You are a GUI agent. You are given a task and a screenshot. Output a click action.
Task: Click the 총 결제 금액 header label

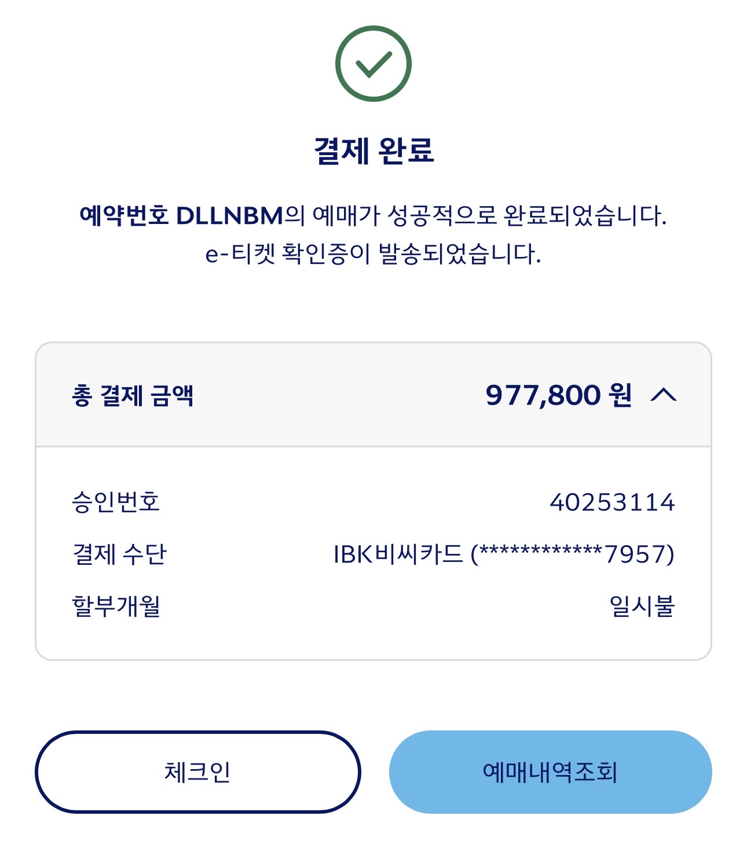click(x=133, y=396)
